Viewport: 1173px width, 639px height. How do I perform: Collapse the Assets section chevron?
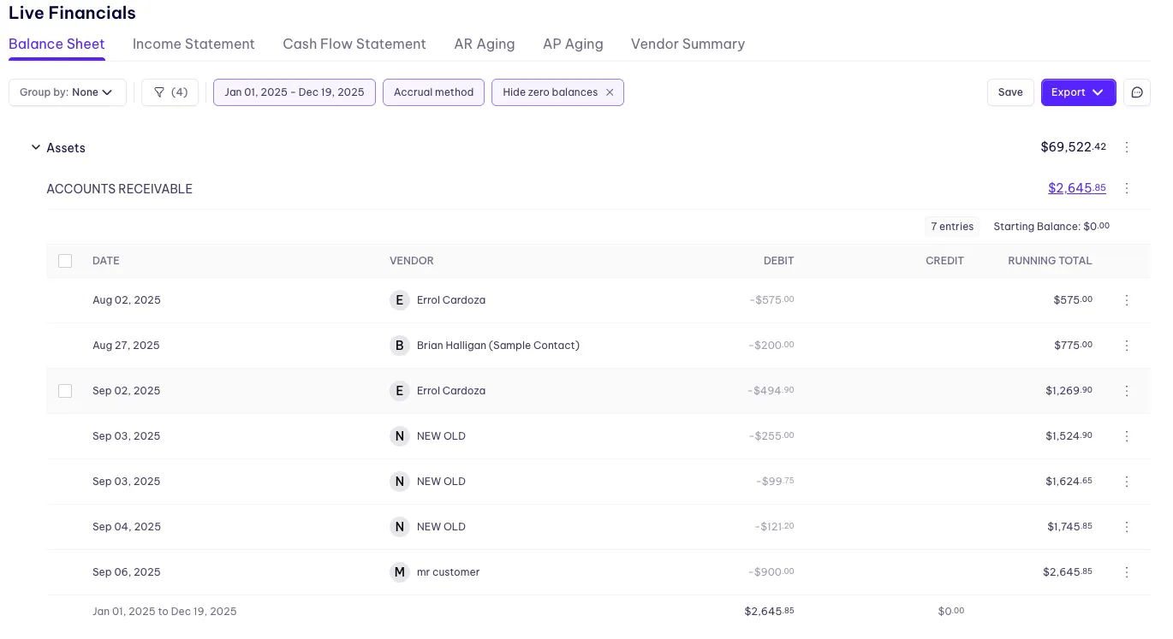(36, 148)
